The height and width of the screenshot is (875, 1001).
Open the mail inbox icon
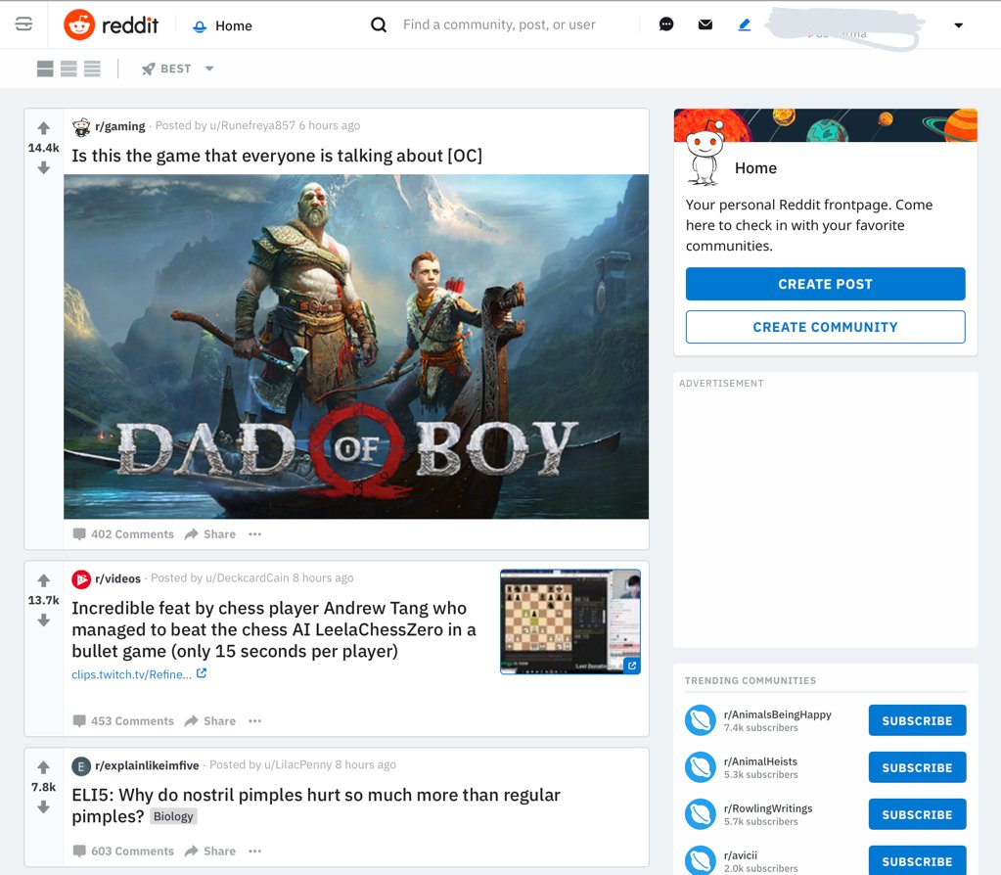pyautogui.click(x=705, y=24)
